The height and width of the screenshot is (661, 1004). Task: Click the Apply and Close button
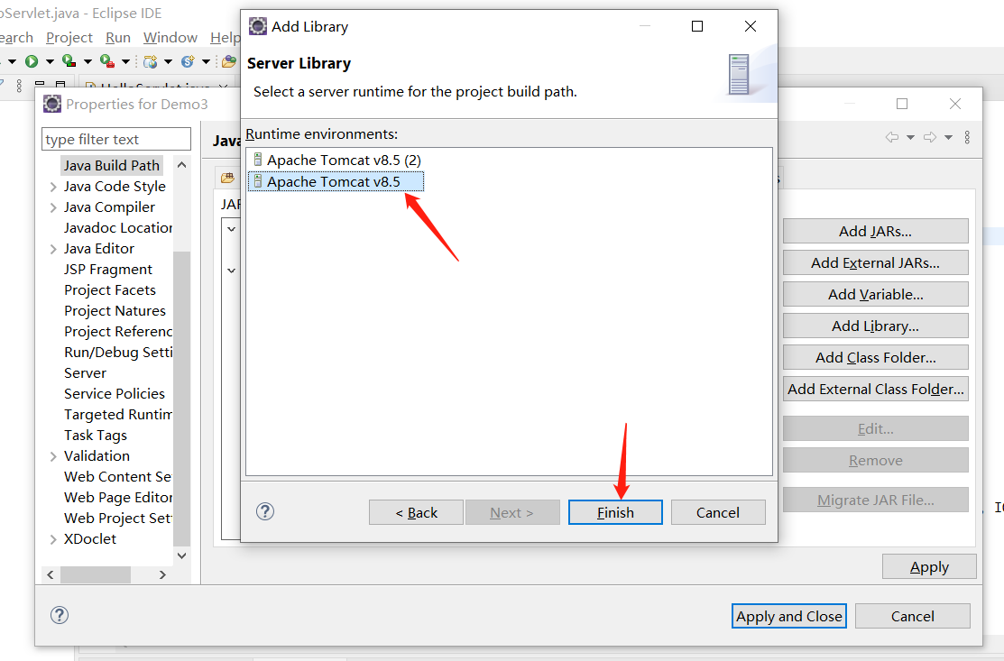788,616
